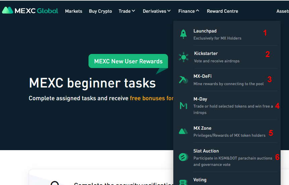Expand the Trade dropdown menu
The image size is (289, 185).
point(127,11)
